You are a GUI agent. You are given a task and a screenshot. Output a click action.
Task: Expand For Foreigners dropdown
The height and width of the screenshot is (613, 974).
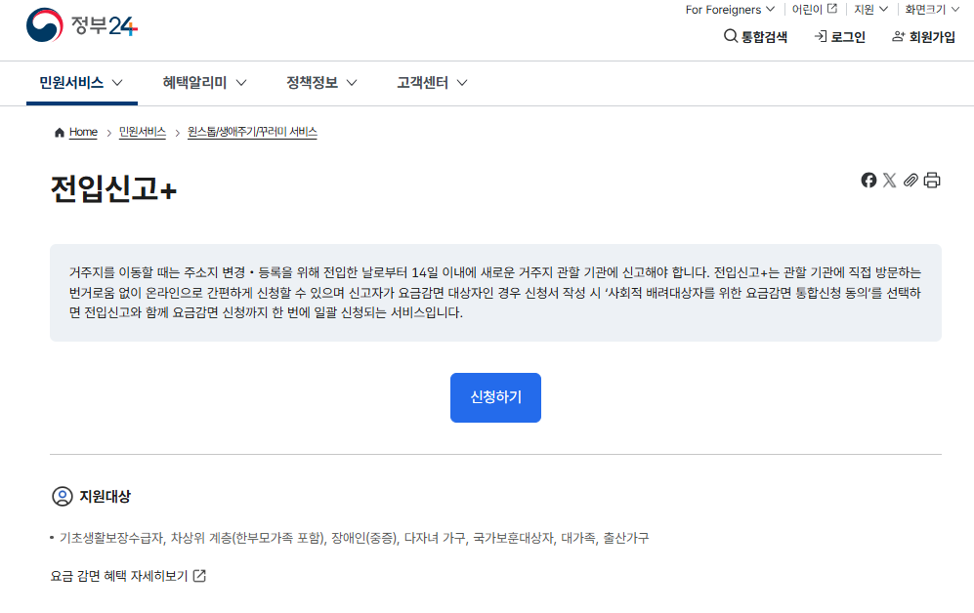pos(730,10)
